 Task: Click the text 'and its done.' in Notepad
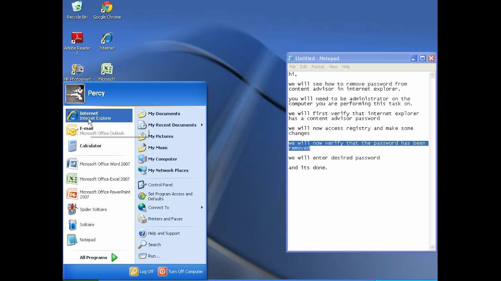point(308,167)
